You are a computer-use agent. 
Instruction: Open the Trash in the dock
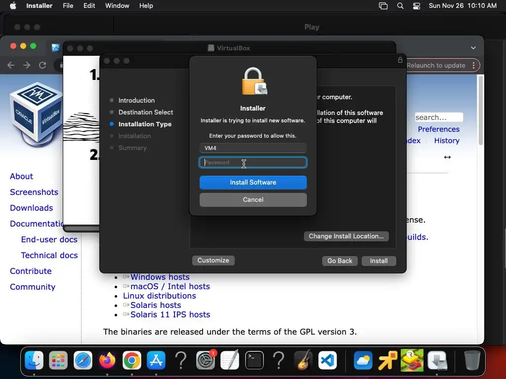(x=472, y=360)
